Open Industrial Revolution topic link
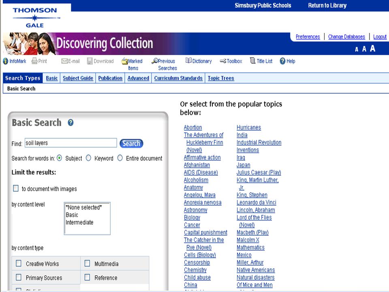The width and height of the screenshot is (389, 292). click(x=259, y=142)
